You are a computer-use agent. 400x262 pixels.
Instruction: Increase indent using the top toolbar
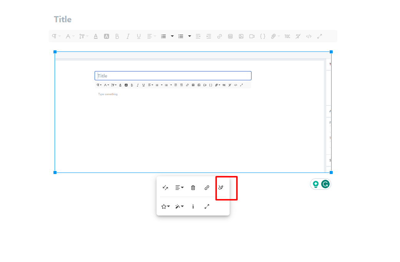209,36
